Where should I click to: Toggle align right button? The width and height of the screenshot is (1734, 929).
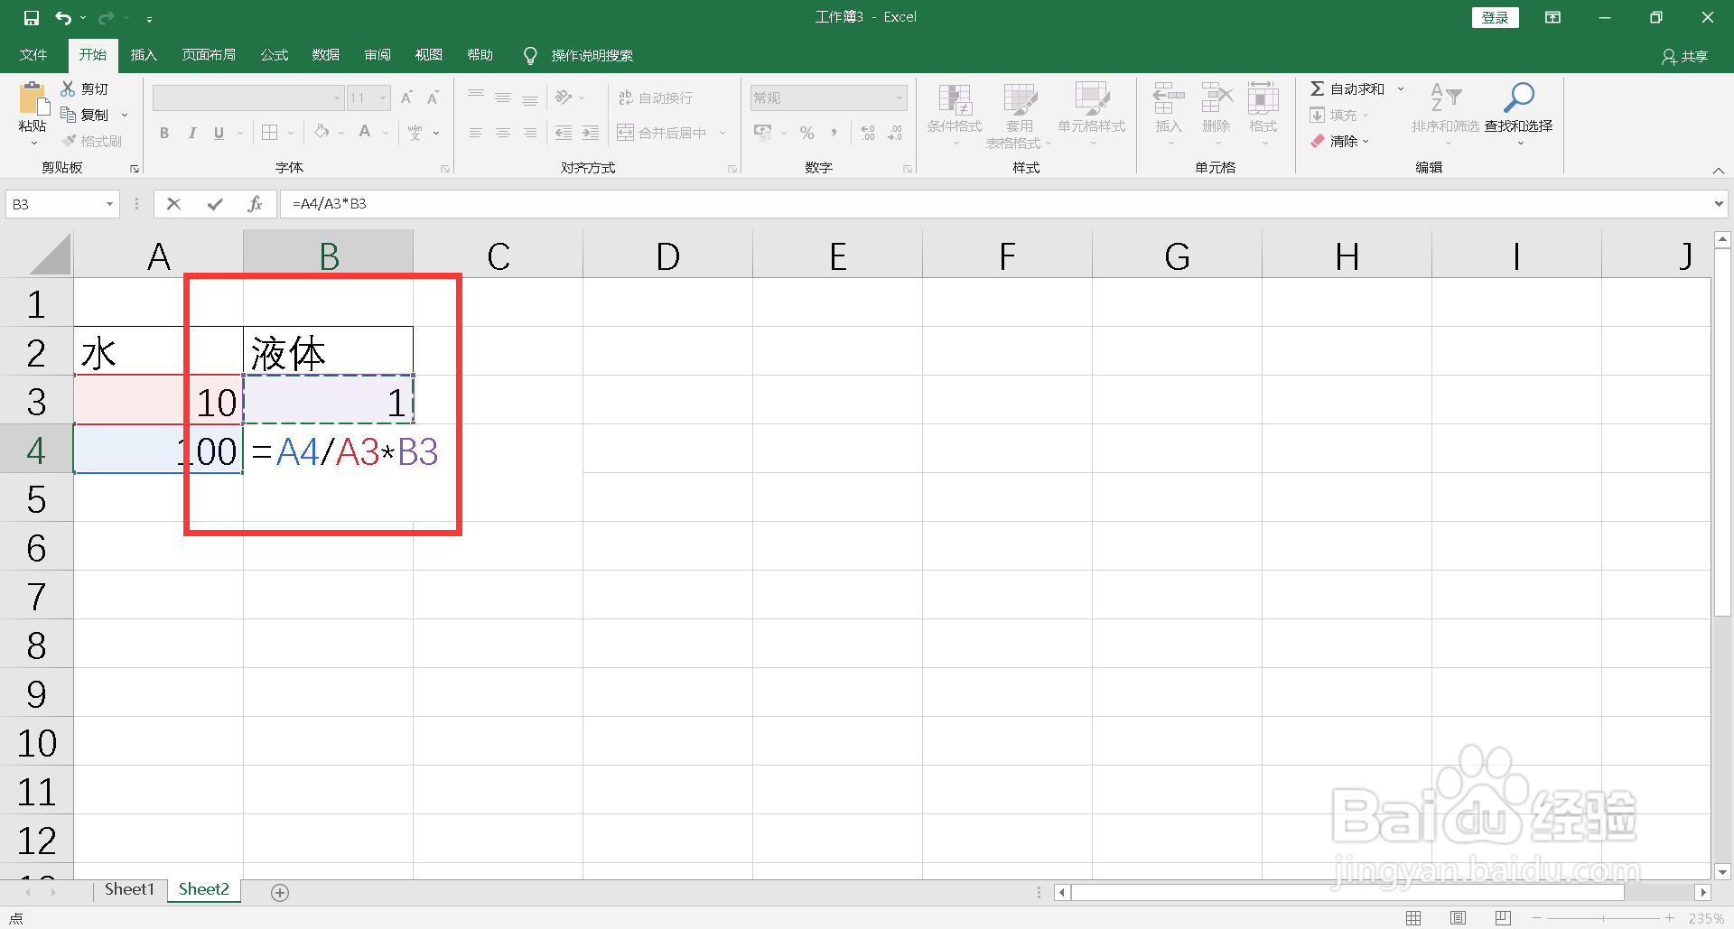530,133
